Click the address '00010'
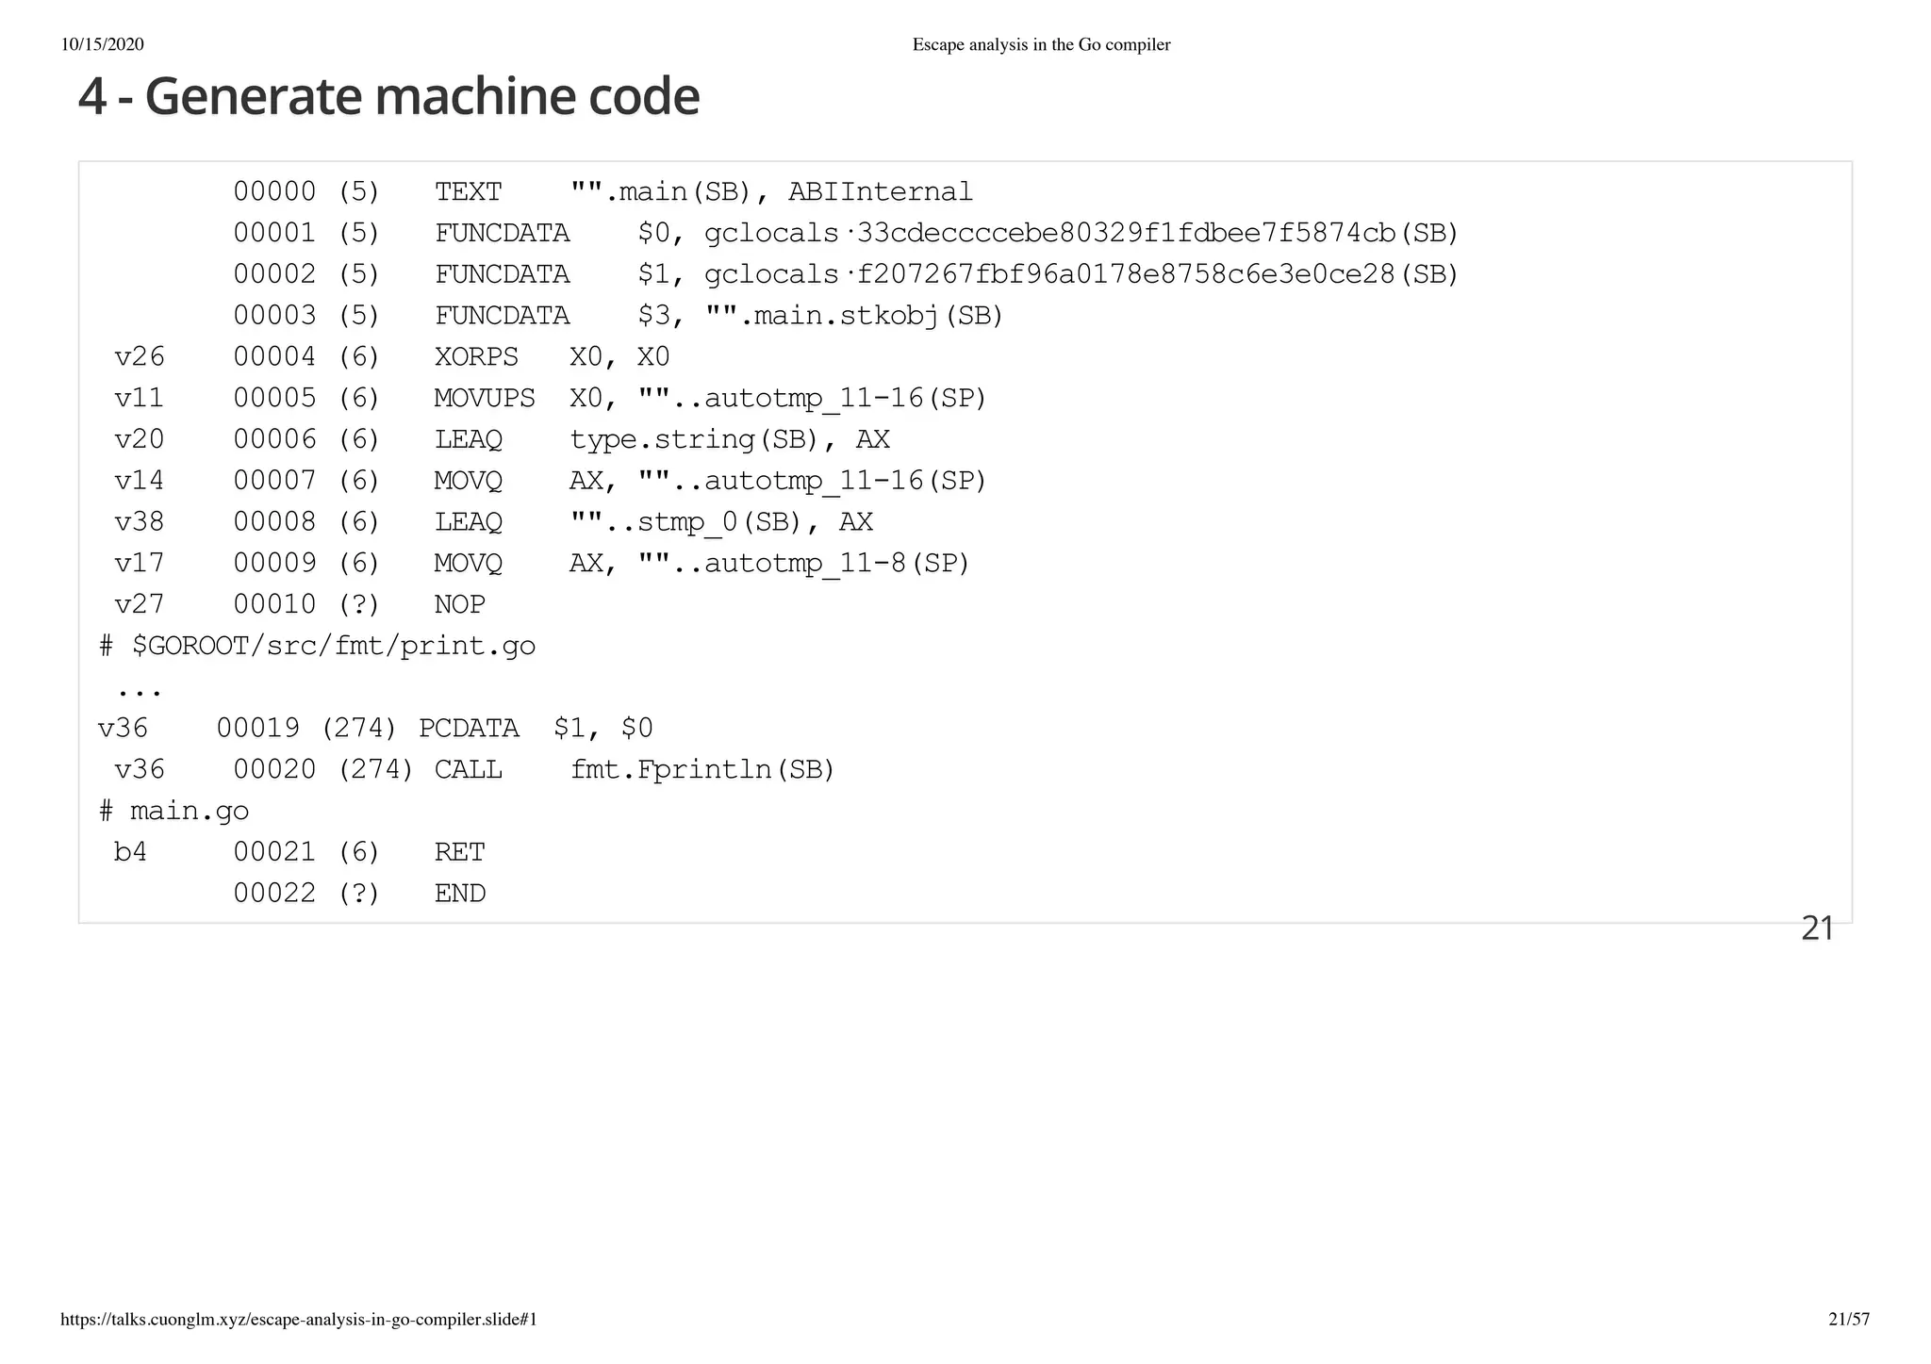1931x1364 pixels. pyautogui.click(x=274, y=604)
